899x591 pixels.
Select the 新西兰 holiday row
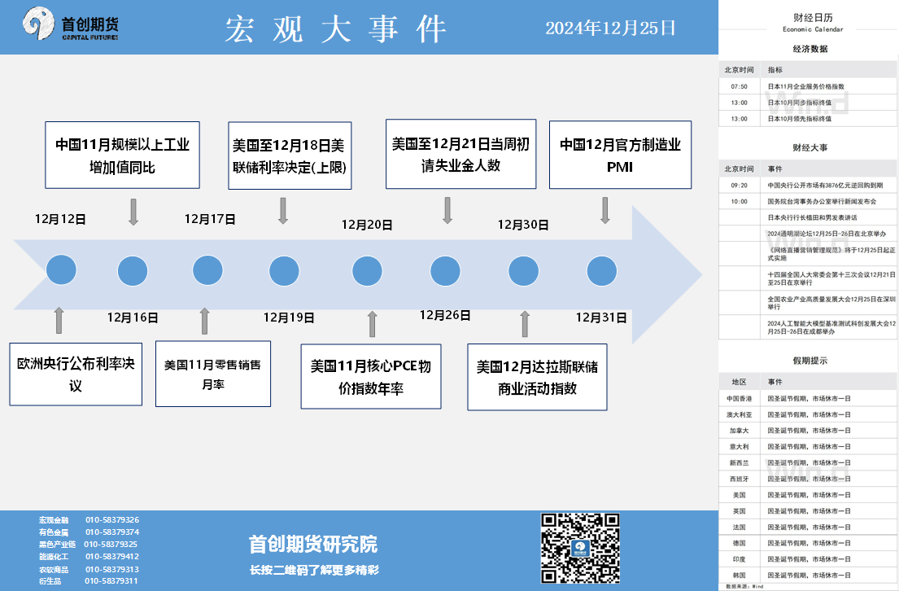(808, 462)
